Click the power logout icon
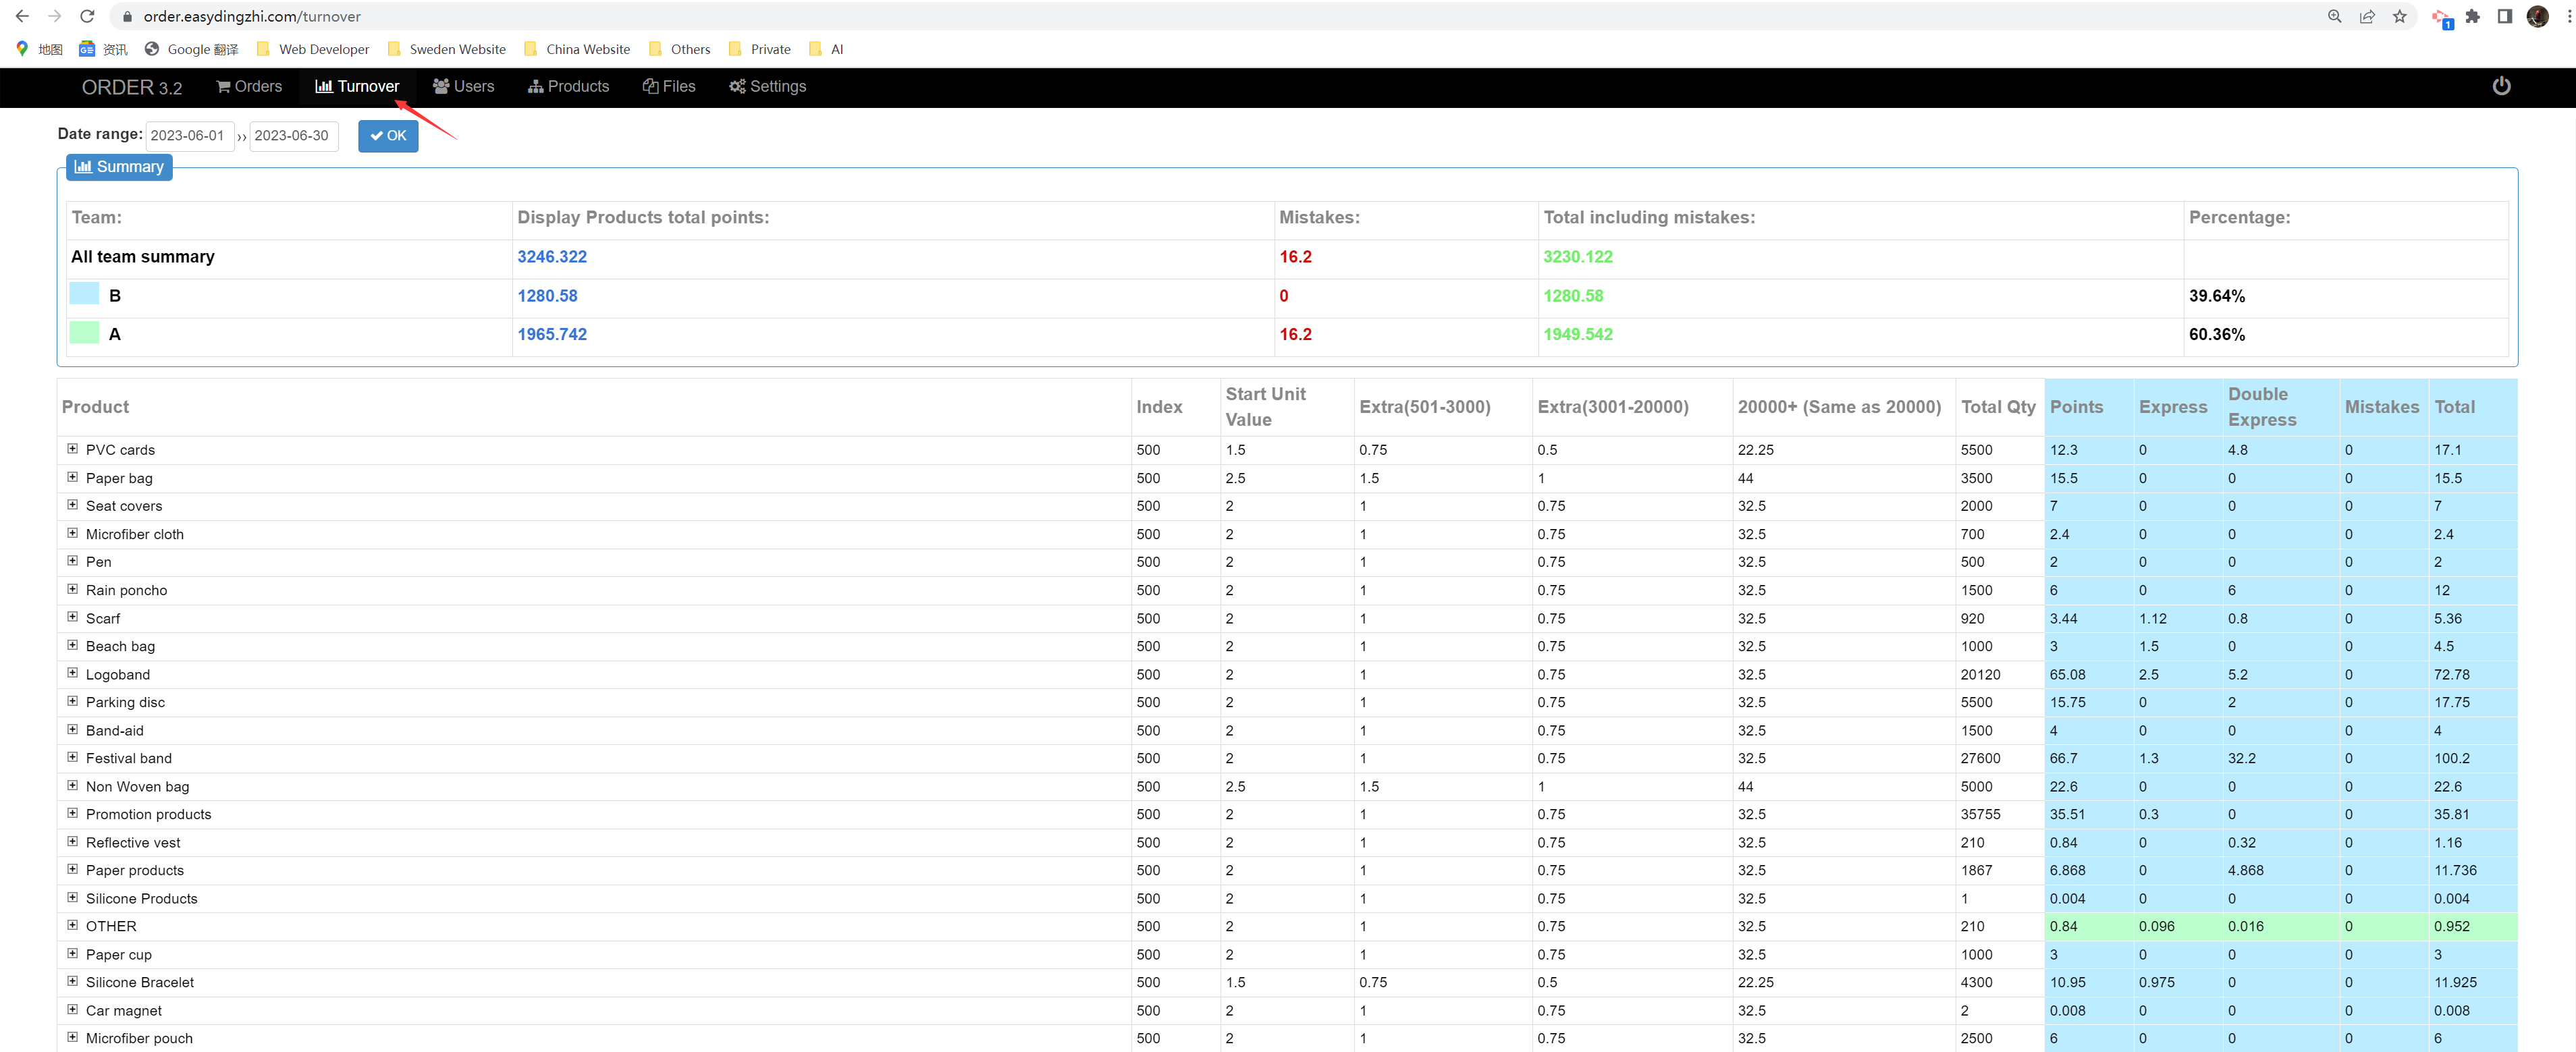The height and width of the screenshot is (1052, 2576). [2501, 86]
